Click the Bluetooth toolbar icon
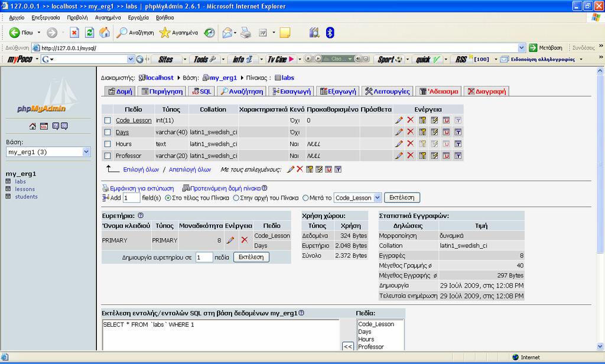 [x=330, y=33]
